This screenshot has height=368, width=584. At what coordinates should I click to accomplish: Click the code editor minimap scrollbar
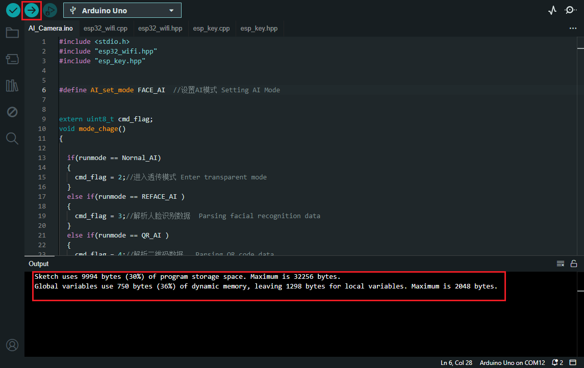tap(580, 146)
